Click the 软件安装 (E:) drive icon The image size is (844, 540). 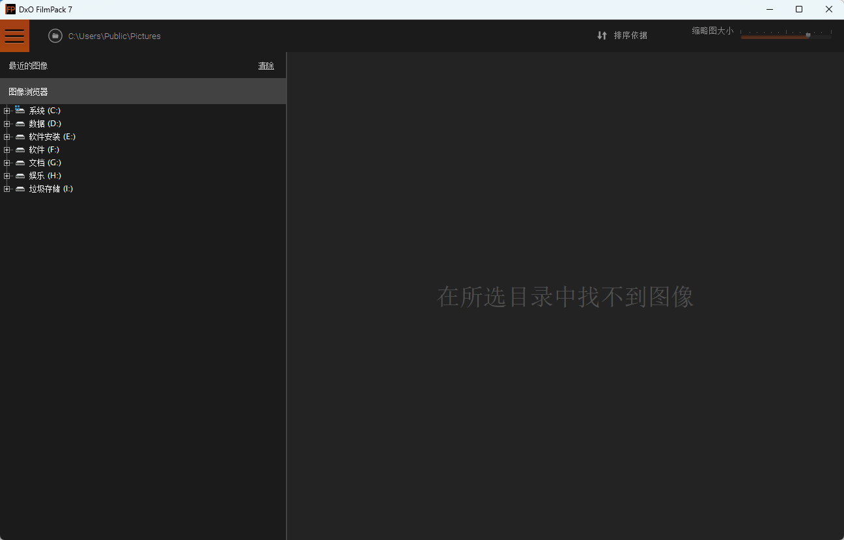20,137
